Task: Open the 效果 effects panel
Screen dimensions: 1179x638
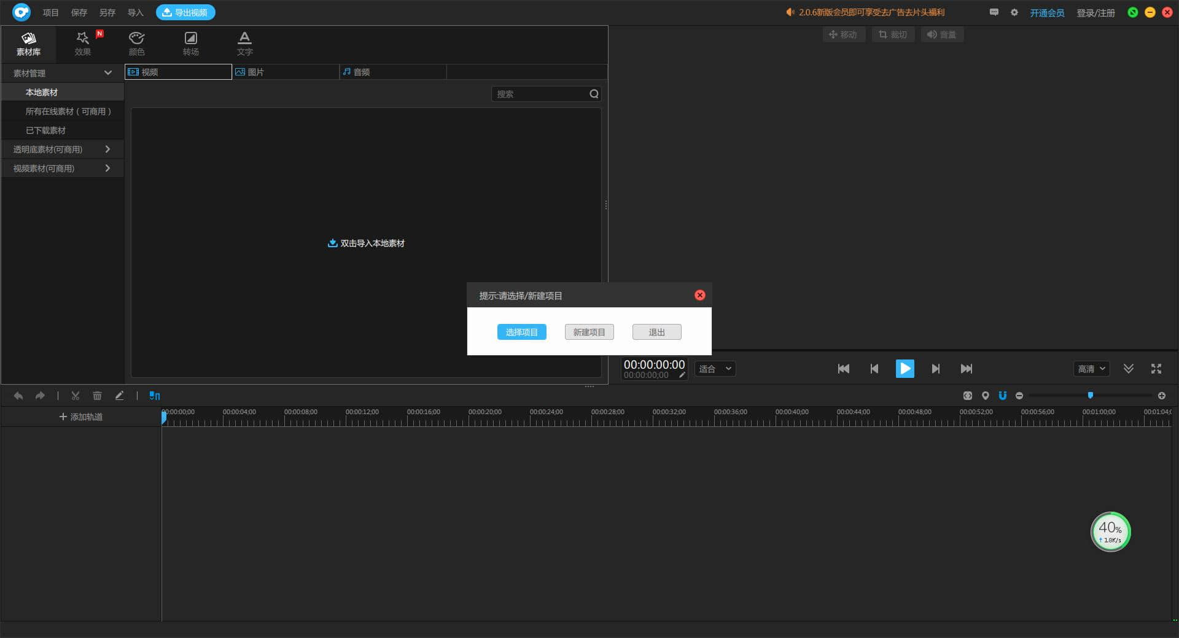Action: click(83, 44)
